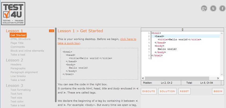Open the HTML Structure lesson

pyautogui.click(x=20, y=39)
